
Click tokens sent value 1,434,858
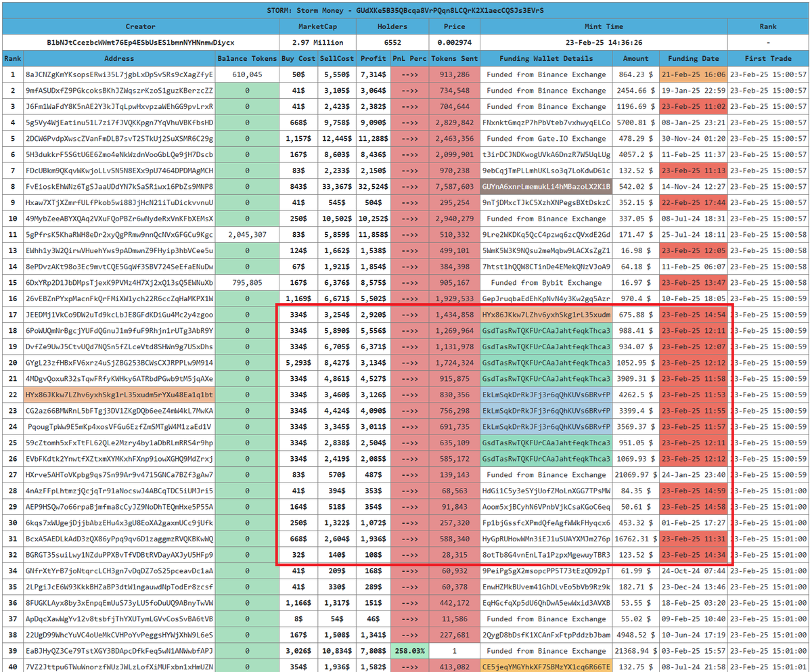(x=455, y=315)
